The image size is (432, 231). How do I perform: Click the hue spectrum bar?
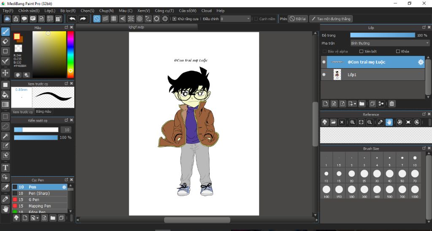pyautogui.click(x=70, y=54)
